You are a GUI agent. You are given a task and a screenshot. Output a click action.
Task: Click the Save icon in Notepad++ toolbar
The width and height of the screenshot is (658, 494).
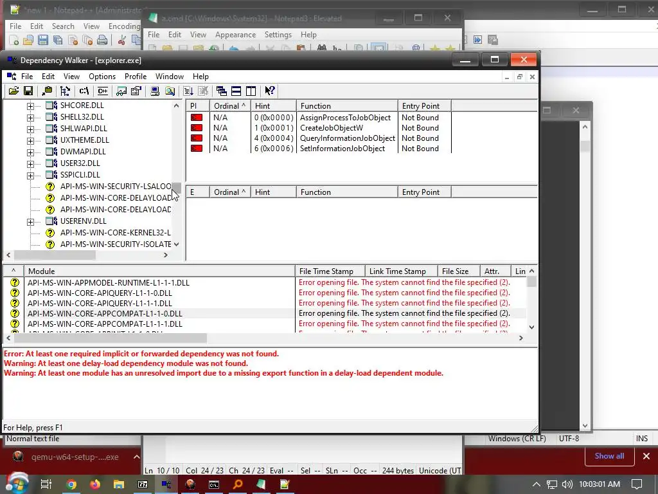(x=43, y=41)
